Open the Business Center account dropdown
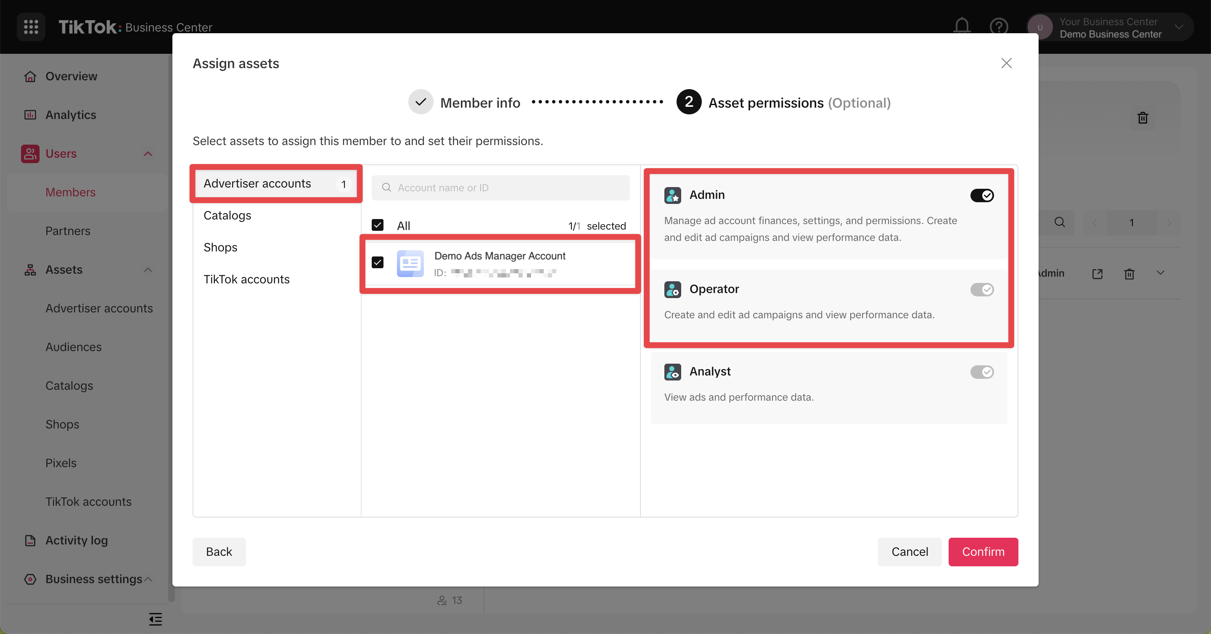This screenshot has height=634, width=1211. click(1179, 27)
